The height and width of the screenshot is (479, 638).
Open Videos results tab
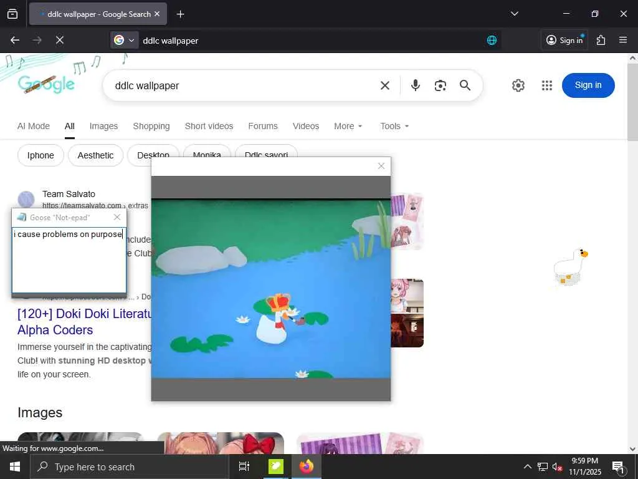(305, 126)
